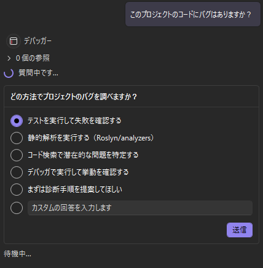Select radio まずは診断手順を提案してほしい
Screen dimensions: 263x268
point(17,190)
